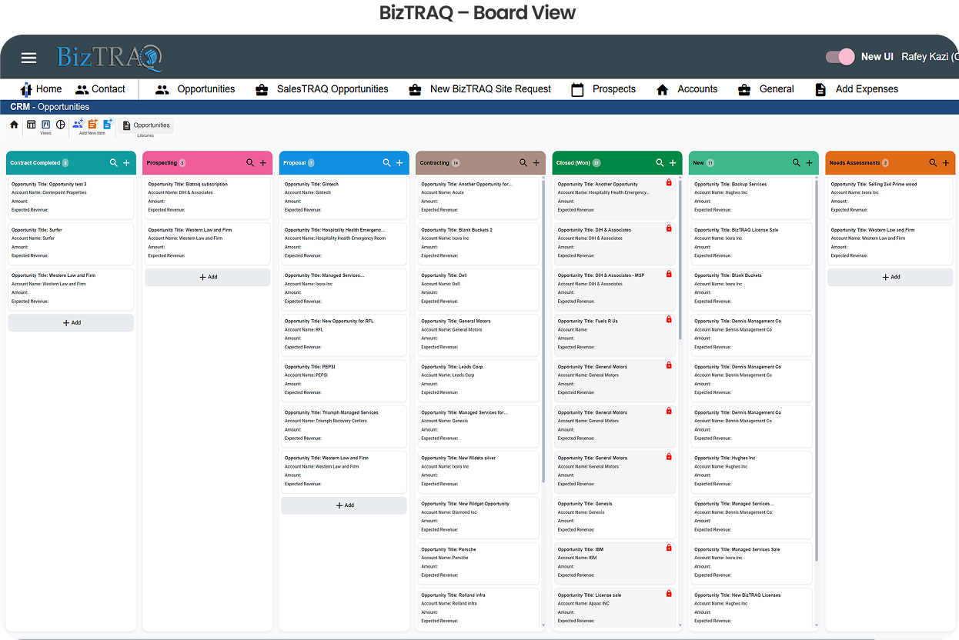Screen dimensions: 959x640
Task: Open New BizTRAQ Site Request
Action: [x=479, y=89]
